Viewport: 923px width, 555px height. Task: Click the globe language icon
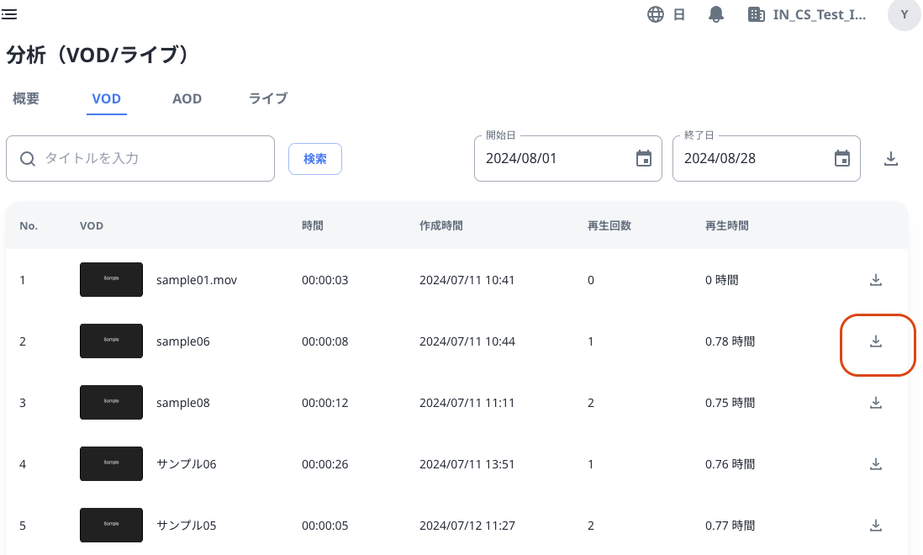point(656,13)
